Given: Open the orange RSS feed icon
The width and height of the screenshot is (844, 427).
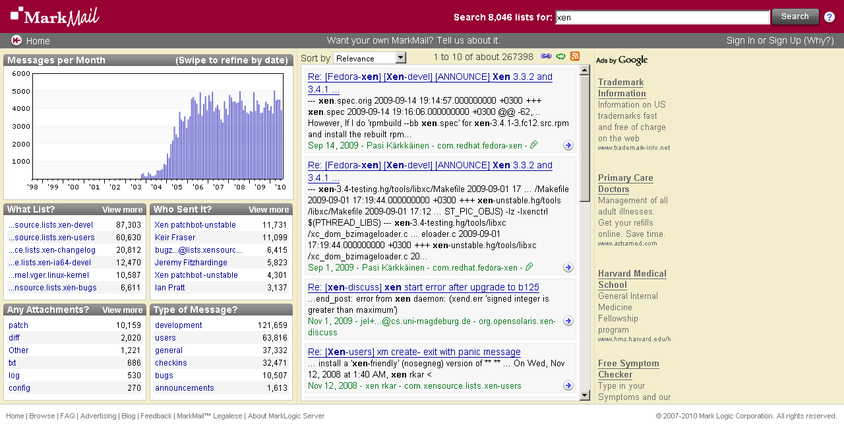Looking at the screenshot, I should click(x=575, y=57).
